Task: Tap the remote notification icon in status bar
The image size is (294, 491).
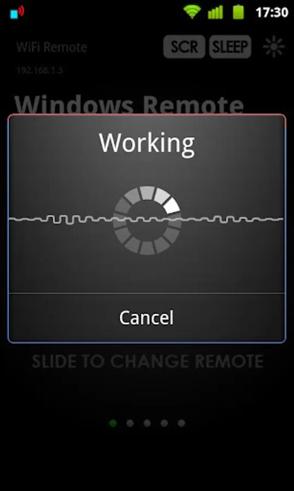Action: coord(17,13)
